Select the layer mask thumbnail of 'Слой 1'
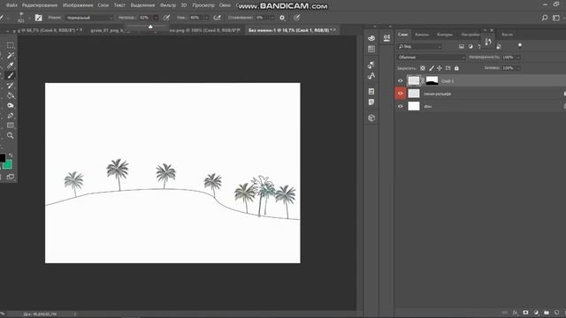 pyautogui.click(x=432, y=80)
